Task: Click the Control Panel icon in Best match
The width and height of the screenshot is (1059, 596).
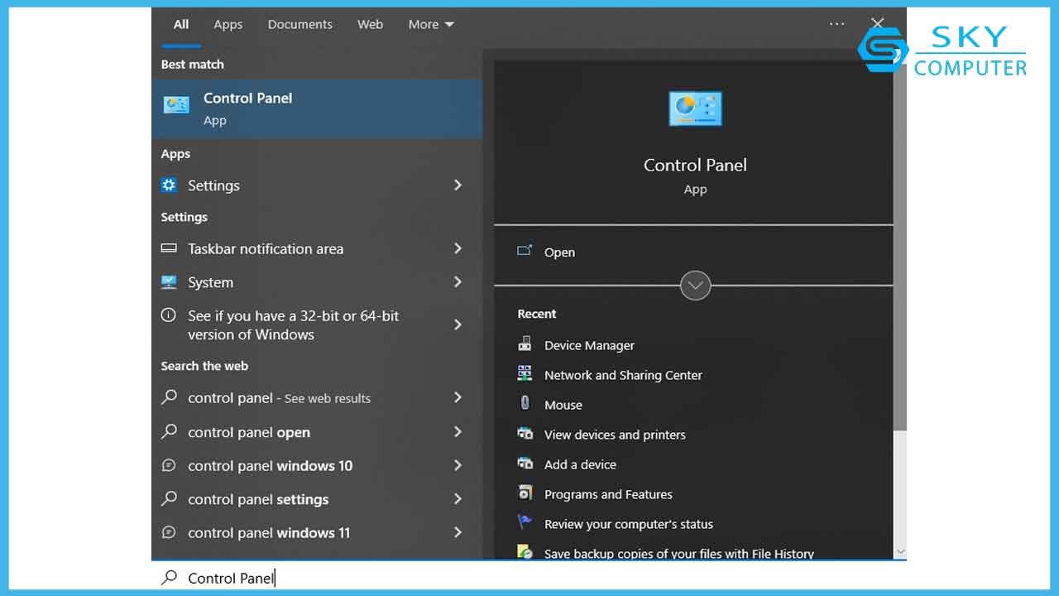Action: point(176,105)
